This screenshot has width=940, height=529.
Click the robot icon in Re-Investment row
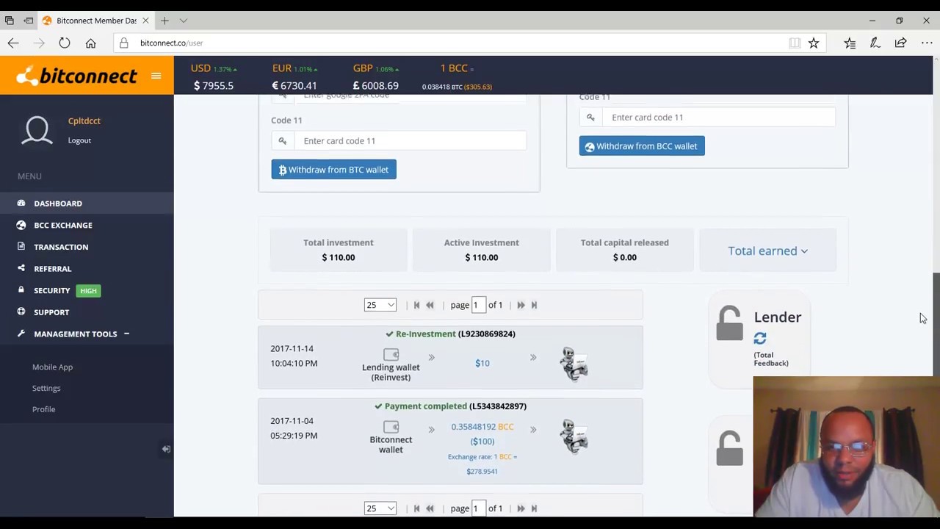(x=574, y=364)
